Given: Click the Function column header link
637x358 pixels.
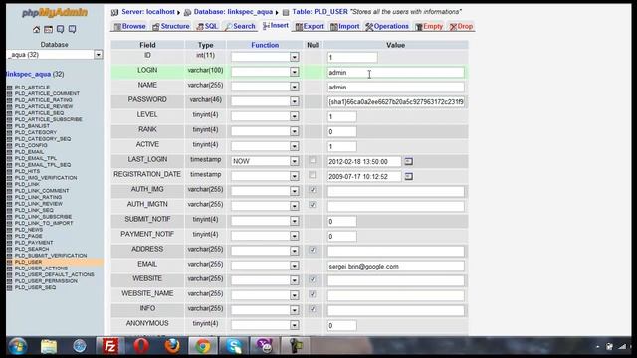Looking at the screenshot, I should click(265, 45).
